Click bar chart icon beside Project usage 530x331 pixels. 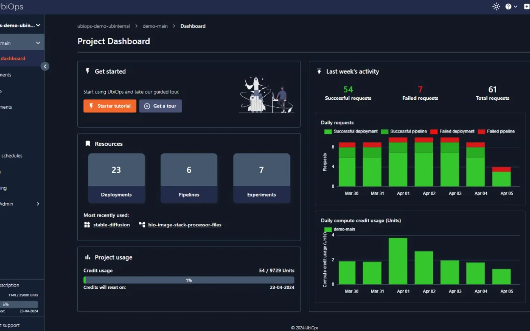click(88, 257)
